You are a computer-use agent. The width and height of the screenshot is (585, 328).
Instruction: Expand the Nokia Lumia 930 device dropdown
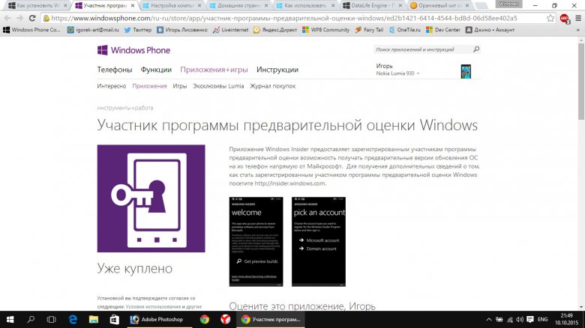[397, 73]
